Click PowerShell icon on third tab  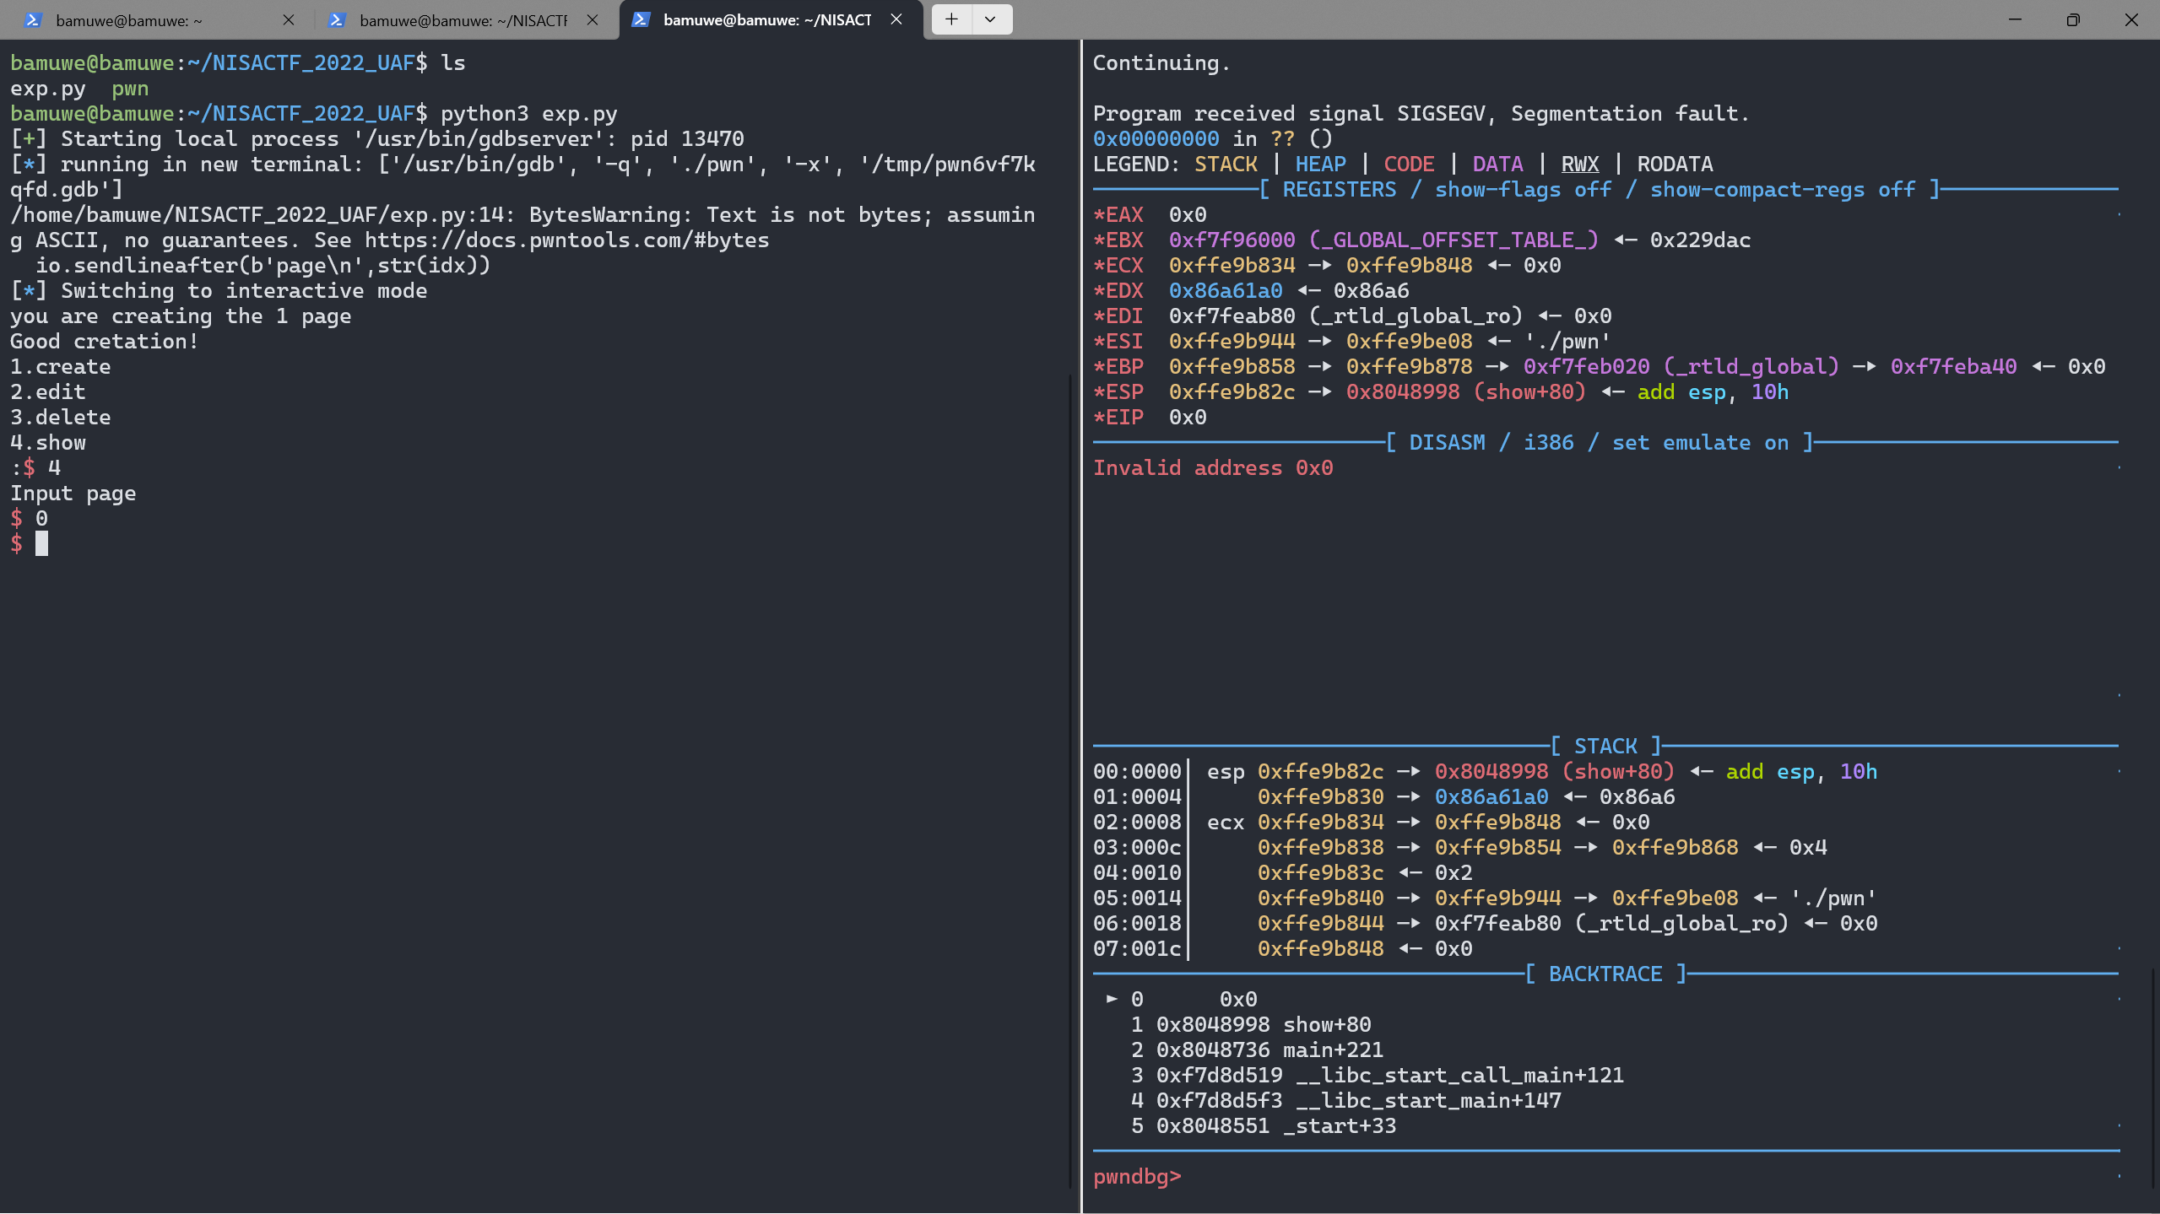(641, 19)
